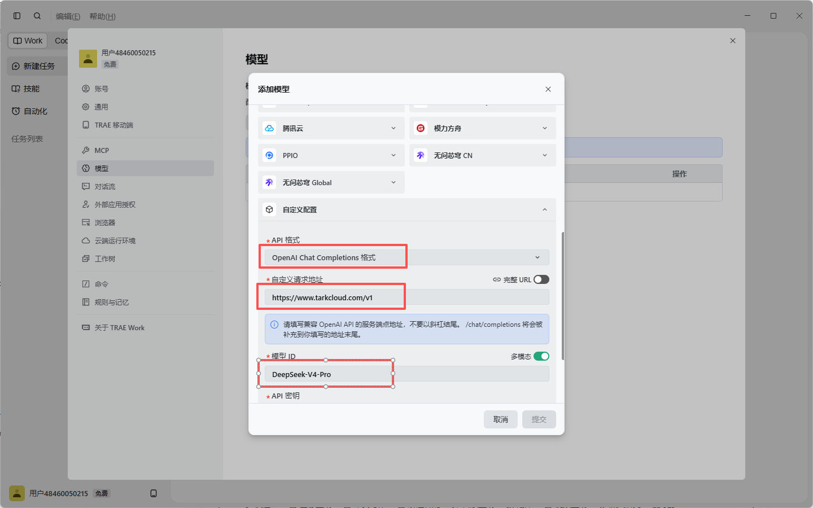Open the 编辑 menu
The image size is (813, 508).
pos(68,16)
